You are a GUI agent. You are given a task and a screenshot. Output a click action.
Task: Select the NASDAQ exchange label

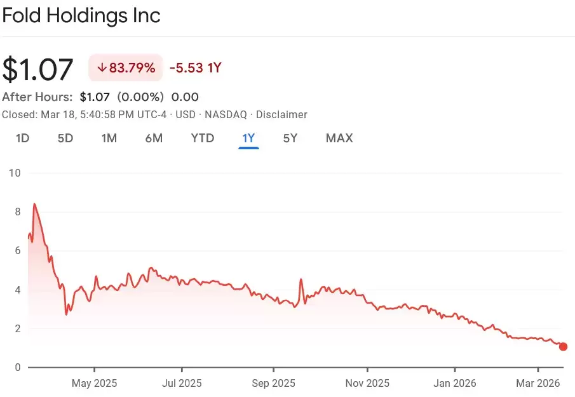(x=226, y=115)
